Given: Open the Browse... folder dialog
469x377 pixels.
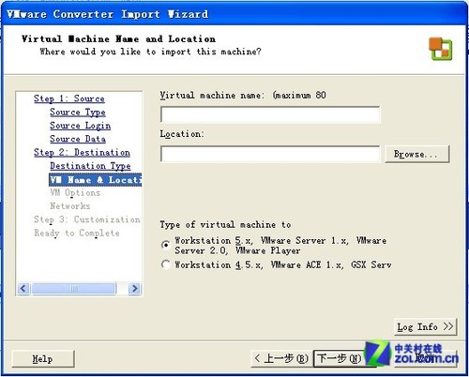Looking at the screenshot, I should 417,154.
